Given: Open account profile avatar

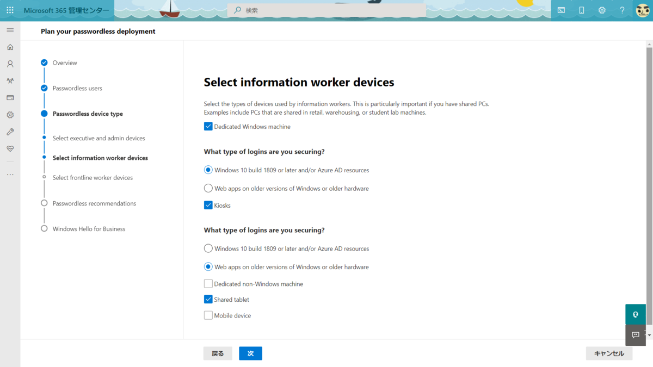Looking at the screenshot, I should click(643, 10).
